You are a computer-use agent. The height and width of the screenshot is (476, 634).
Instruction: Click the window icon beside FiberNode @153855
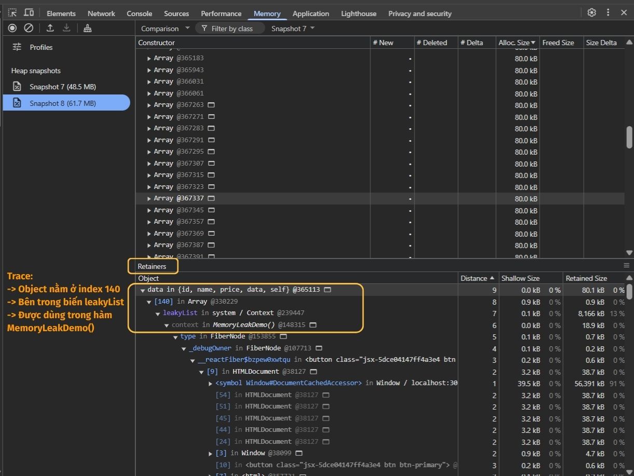[283, 336]
